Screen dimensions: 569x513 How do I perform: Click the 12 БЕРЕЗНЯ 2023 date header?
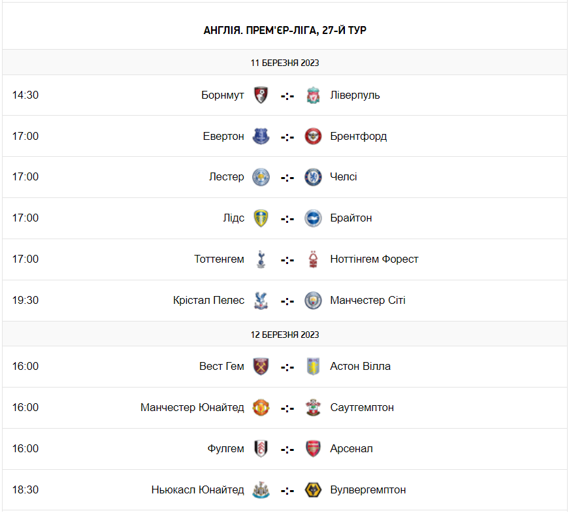point(285,335)
